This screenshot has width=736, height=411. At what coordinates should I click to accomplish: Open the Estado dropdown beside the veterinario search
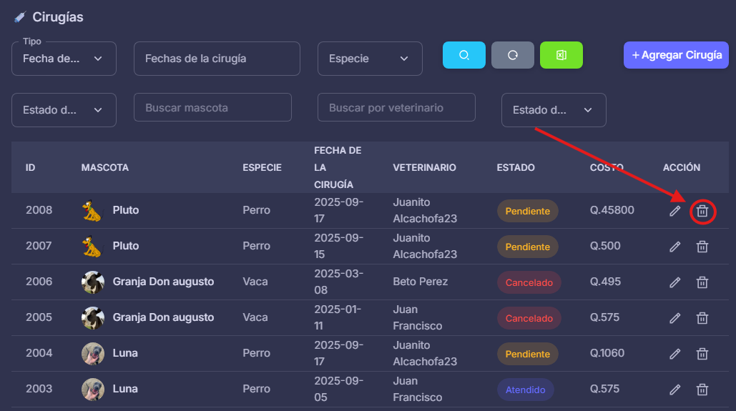tap(553, 110)
